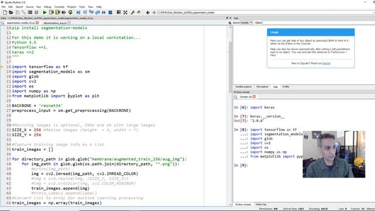Switch to Profiler tab

286,87
